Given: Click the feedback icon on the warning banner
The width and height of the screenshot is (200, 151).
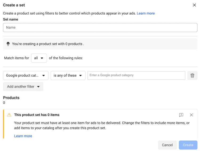Looking at the screenshot, I should 181,115.
